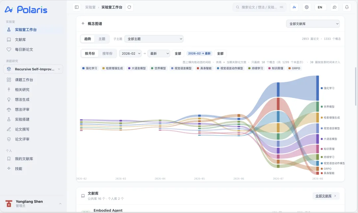Image resolution: width=358 pixels, height=213 pixels.
Task: Open the 全部文献库 link button
Action: tap(326, 196)
